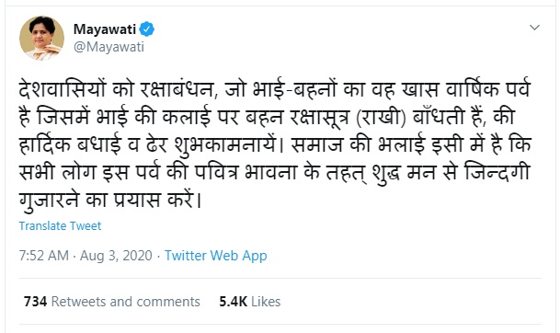Image resolution: width=560 pixels, height=333 pixels.
Task: Click the last line गुजारने का प्रयास करें
Action: point(110,201)
